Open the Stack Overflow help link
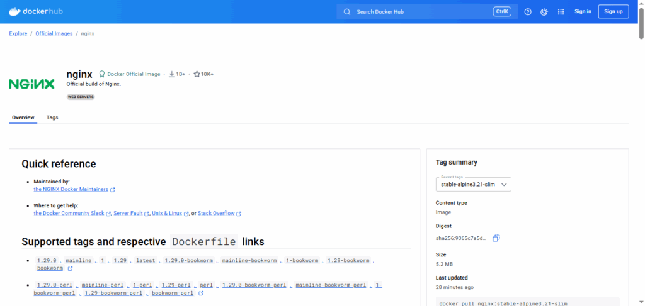645x306 pixels. [216, 214]
